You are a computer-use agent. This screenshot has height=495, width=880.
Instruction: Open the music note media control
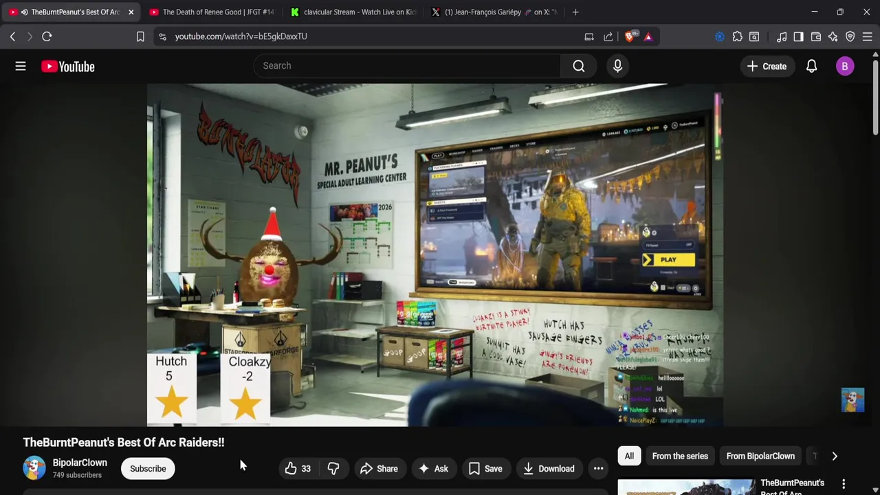[x=782, y=36]
